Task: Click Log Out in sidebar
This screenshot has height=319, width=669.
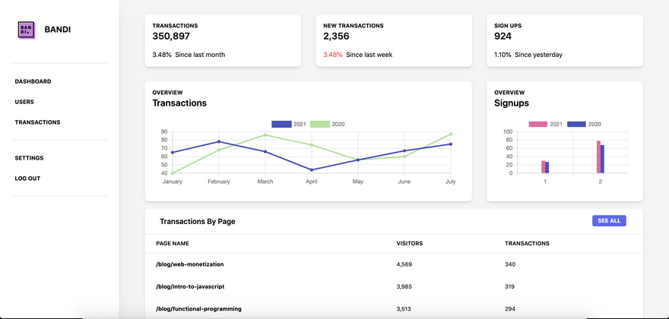Action: point(27,178)
